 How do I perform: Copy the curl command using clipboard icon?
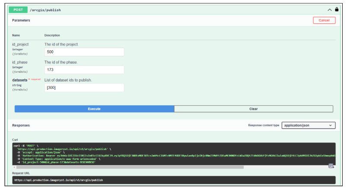click(331, 166)
